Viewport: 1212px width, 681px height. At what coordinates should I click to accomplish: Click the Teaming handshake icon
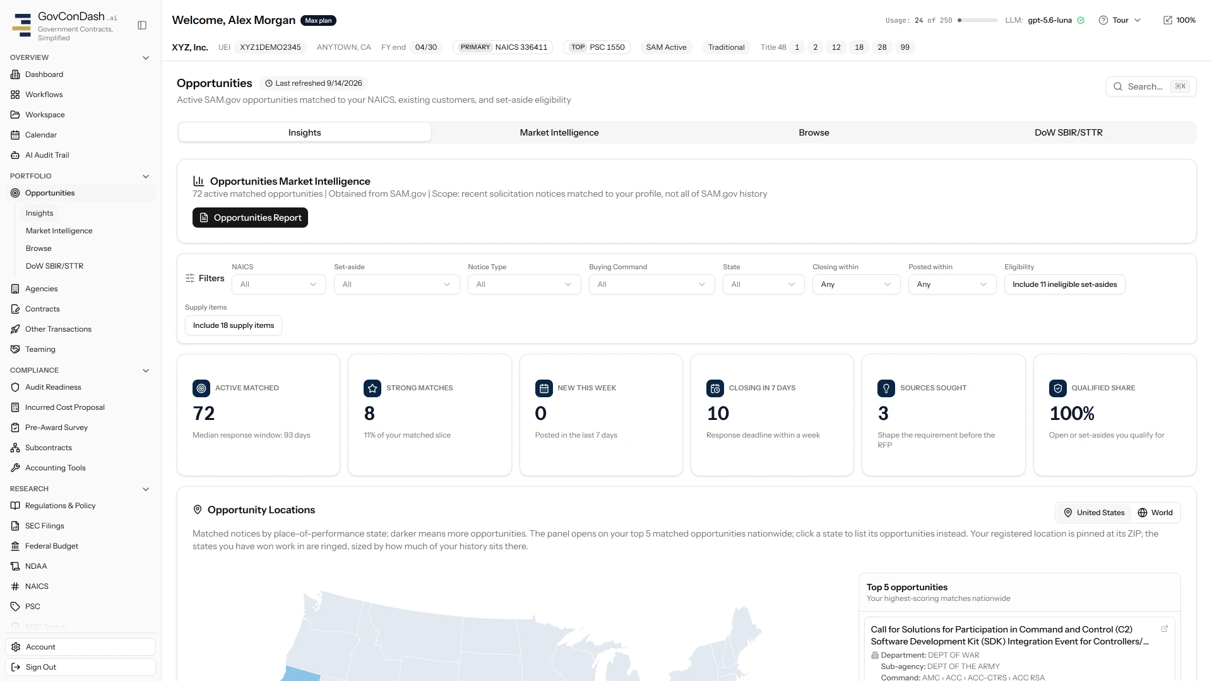coord(15,349)
